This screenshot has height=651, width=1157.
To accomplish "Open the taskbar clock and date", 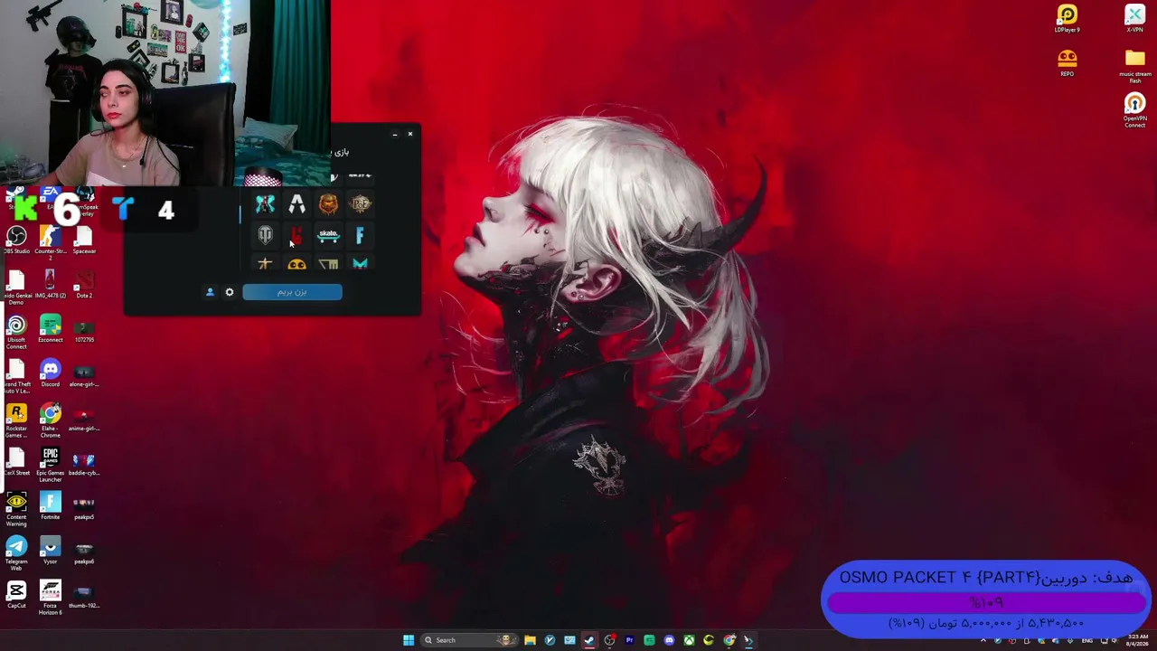I will coord(1136,640).
